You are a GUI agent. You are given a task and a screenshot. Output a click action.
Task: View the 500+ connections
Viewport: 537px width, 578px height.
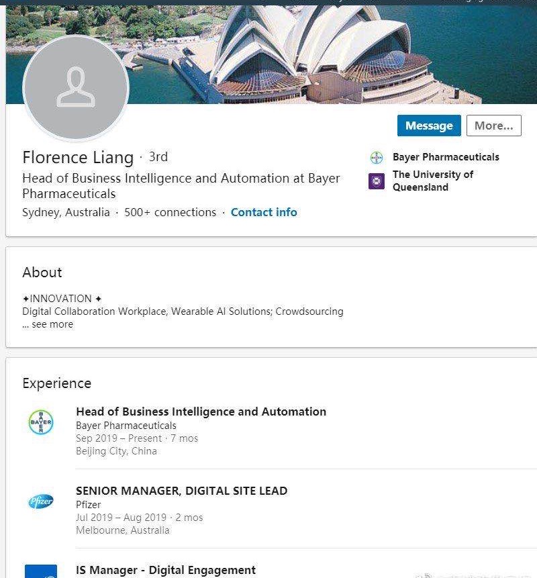pos(170,212)
